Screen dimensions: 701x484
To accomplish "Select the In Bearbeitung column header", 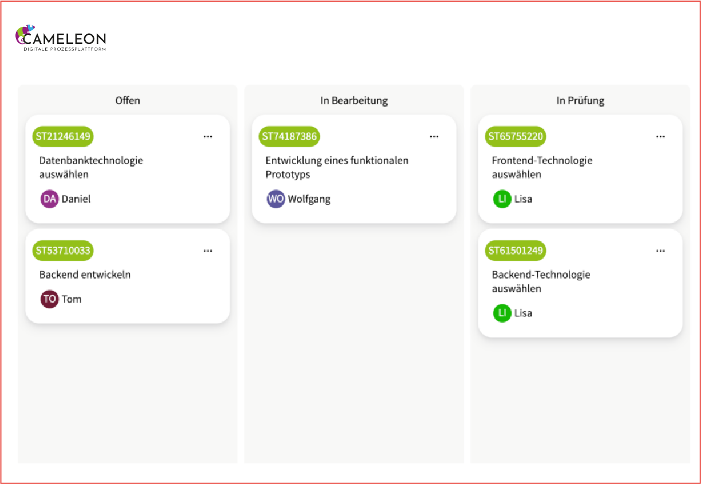I will [354, 101].
